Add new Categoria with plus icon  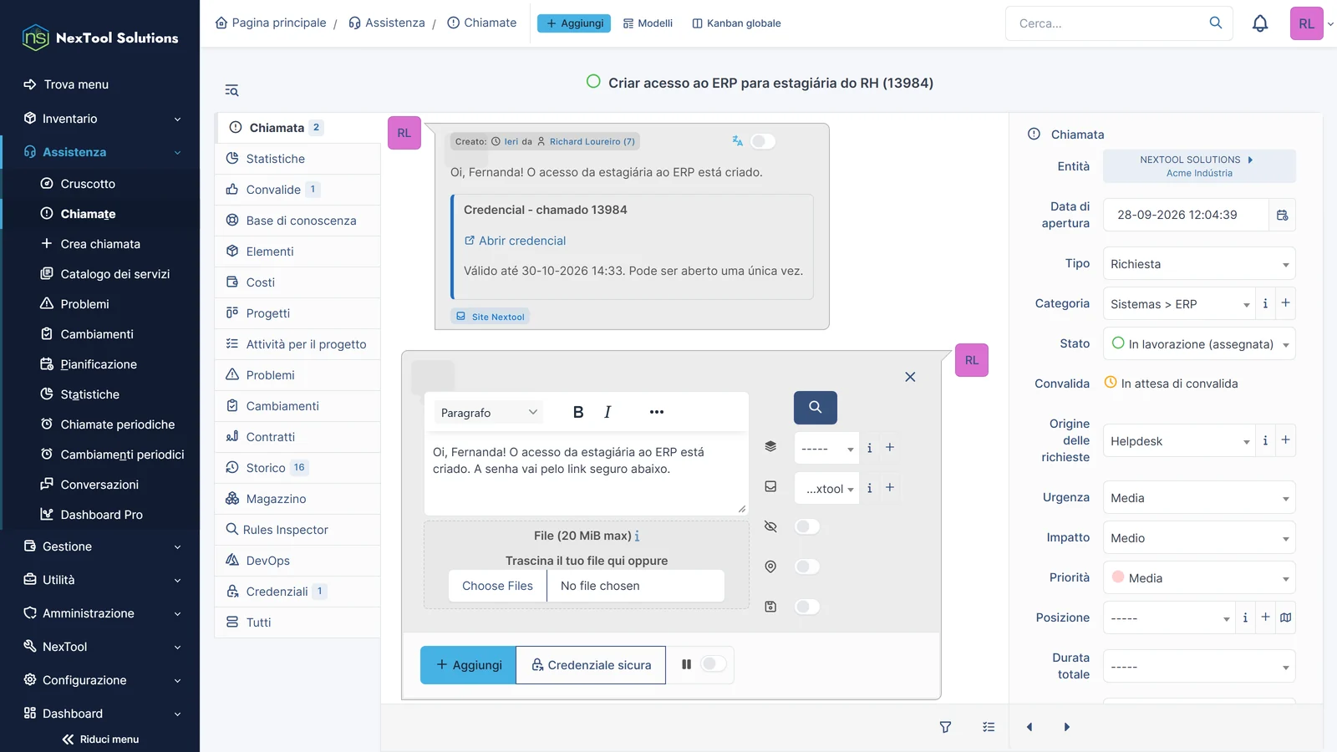click(1285, 303)
